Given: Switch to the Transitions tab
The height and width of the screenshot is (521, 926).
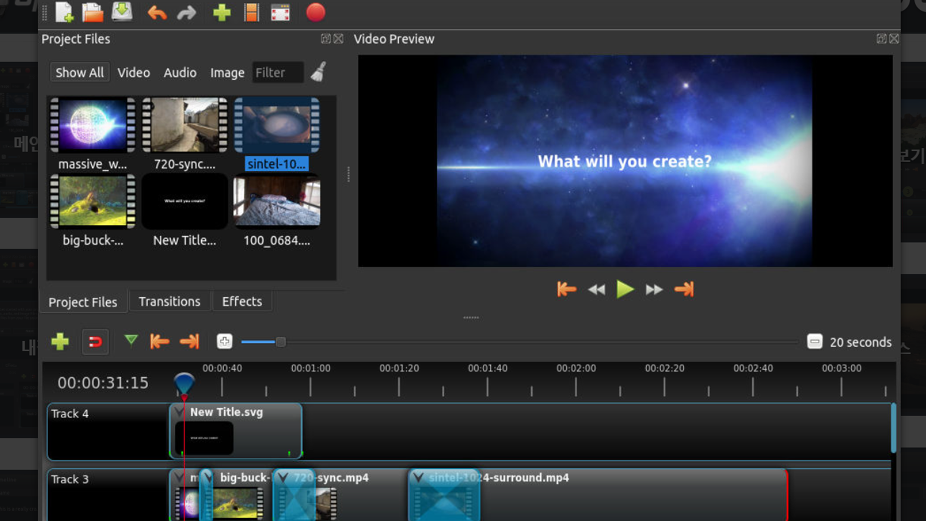Looking at the screenshot, I should [169, 302].
